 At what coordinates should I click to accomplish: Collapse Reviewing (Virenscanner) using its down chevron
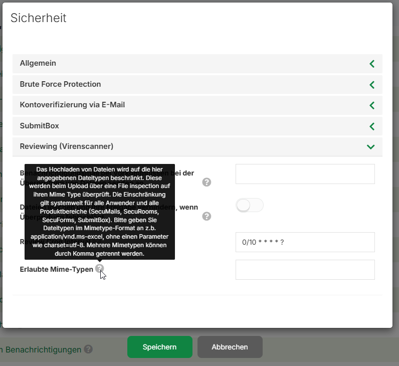coord(370,147)
